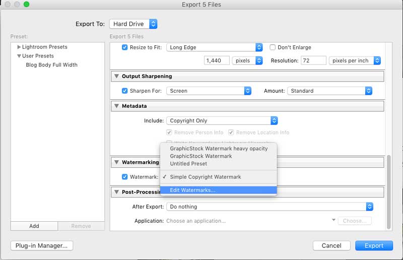This screenshot has height=260, width=403.
Task: Open the Plug-in Manager
Action: click(x=41, y=245)
